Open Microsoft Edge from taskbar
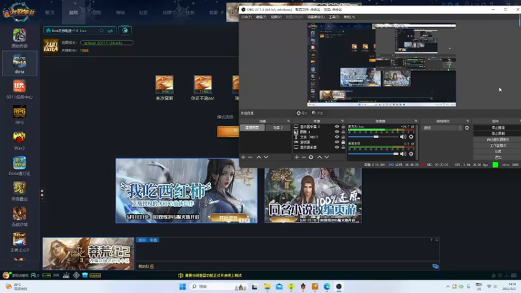Screen dimensions: 521x293 tap(327, 286)
